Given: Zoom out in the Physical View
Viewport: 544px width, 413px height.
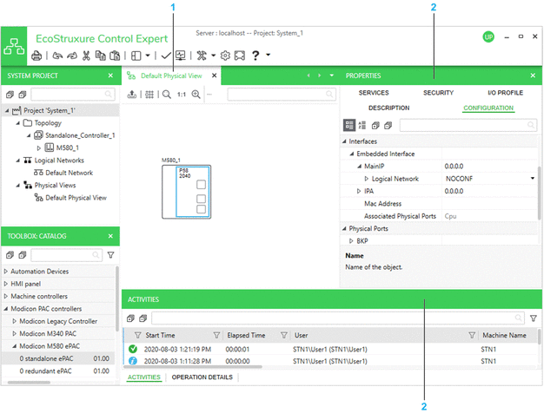Looking at the screenshot, I should point(167,95).
